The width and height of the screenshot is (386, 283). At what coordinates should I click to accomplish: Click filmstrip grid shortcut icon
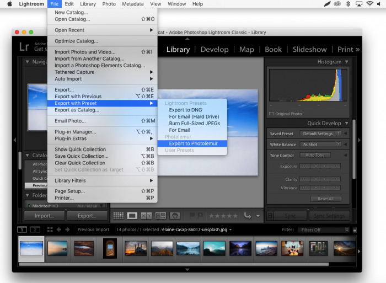[x=50, y=229]
